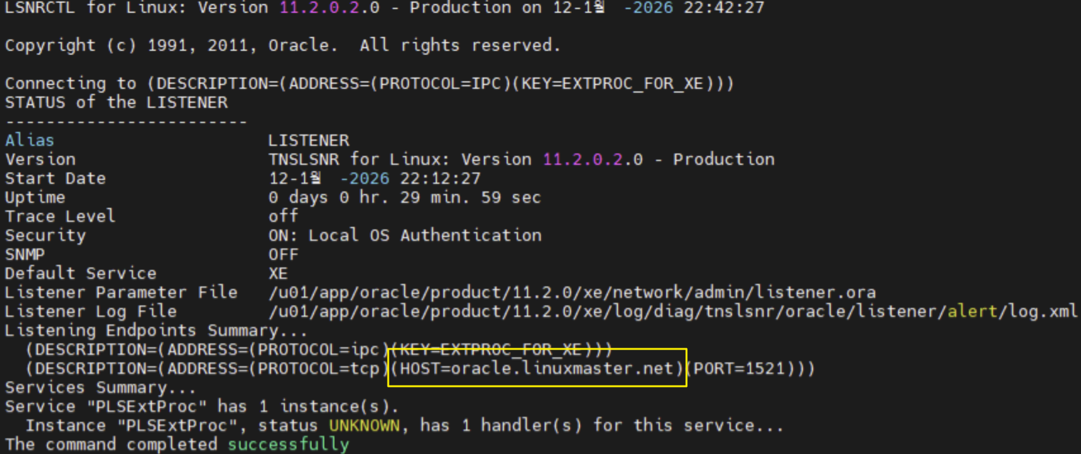
Task: Click the LISTENER alias value
Action: click(308, 141)
